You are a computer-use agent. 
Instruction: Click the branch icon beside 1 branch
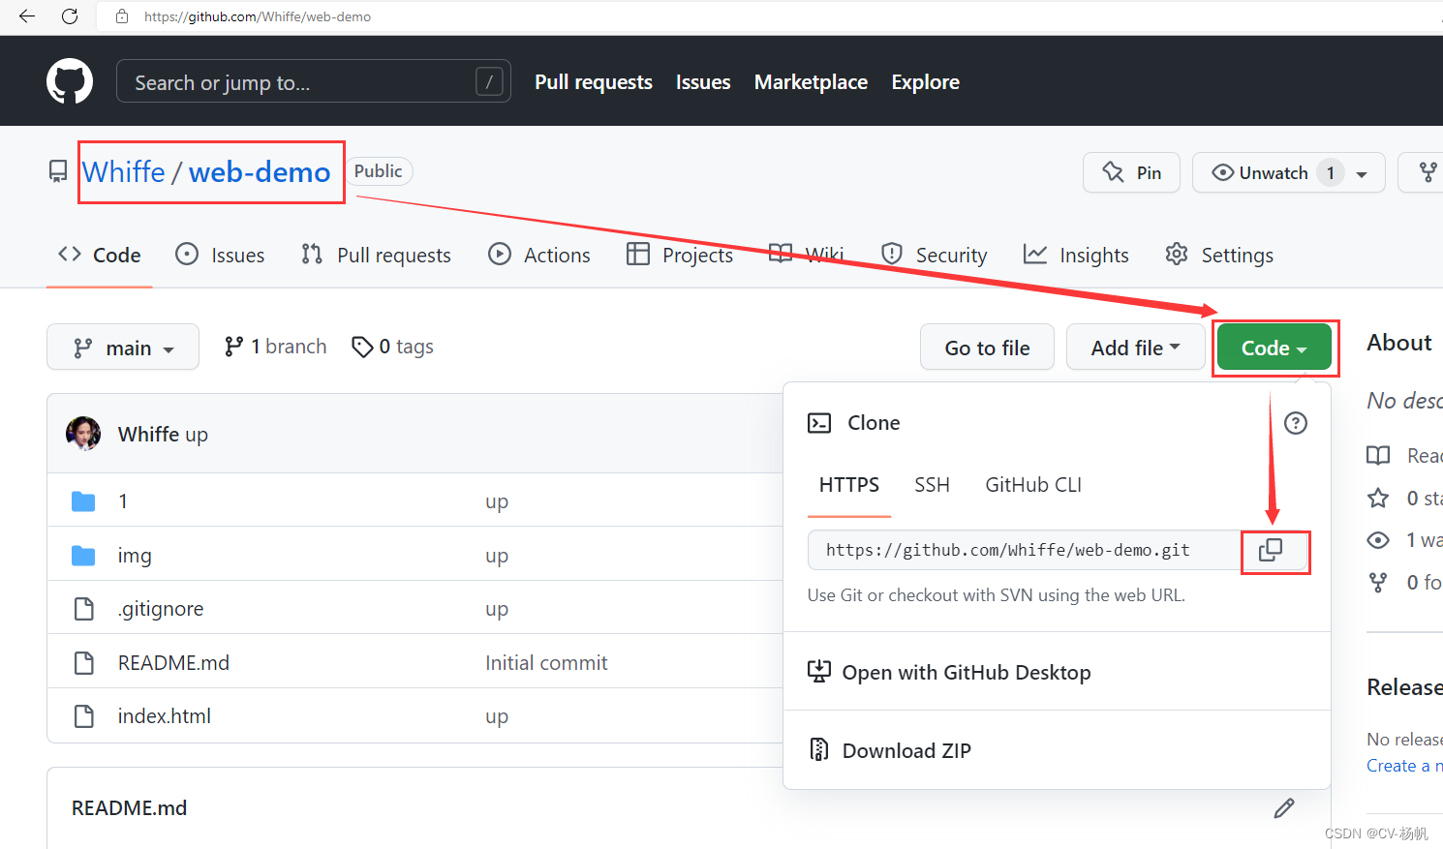[x=233, y=347]
